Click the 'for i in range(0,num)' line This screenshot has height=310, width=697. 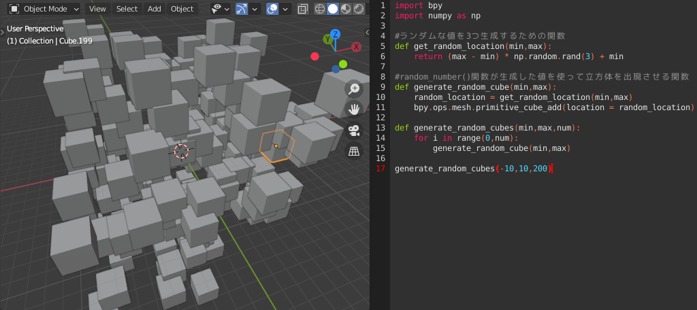[466, 138]
